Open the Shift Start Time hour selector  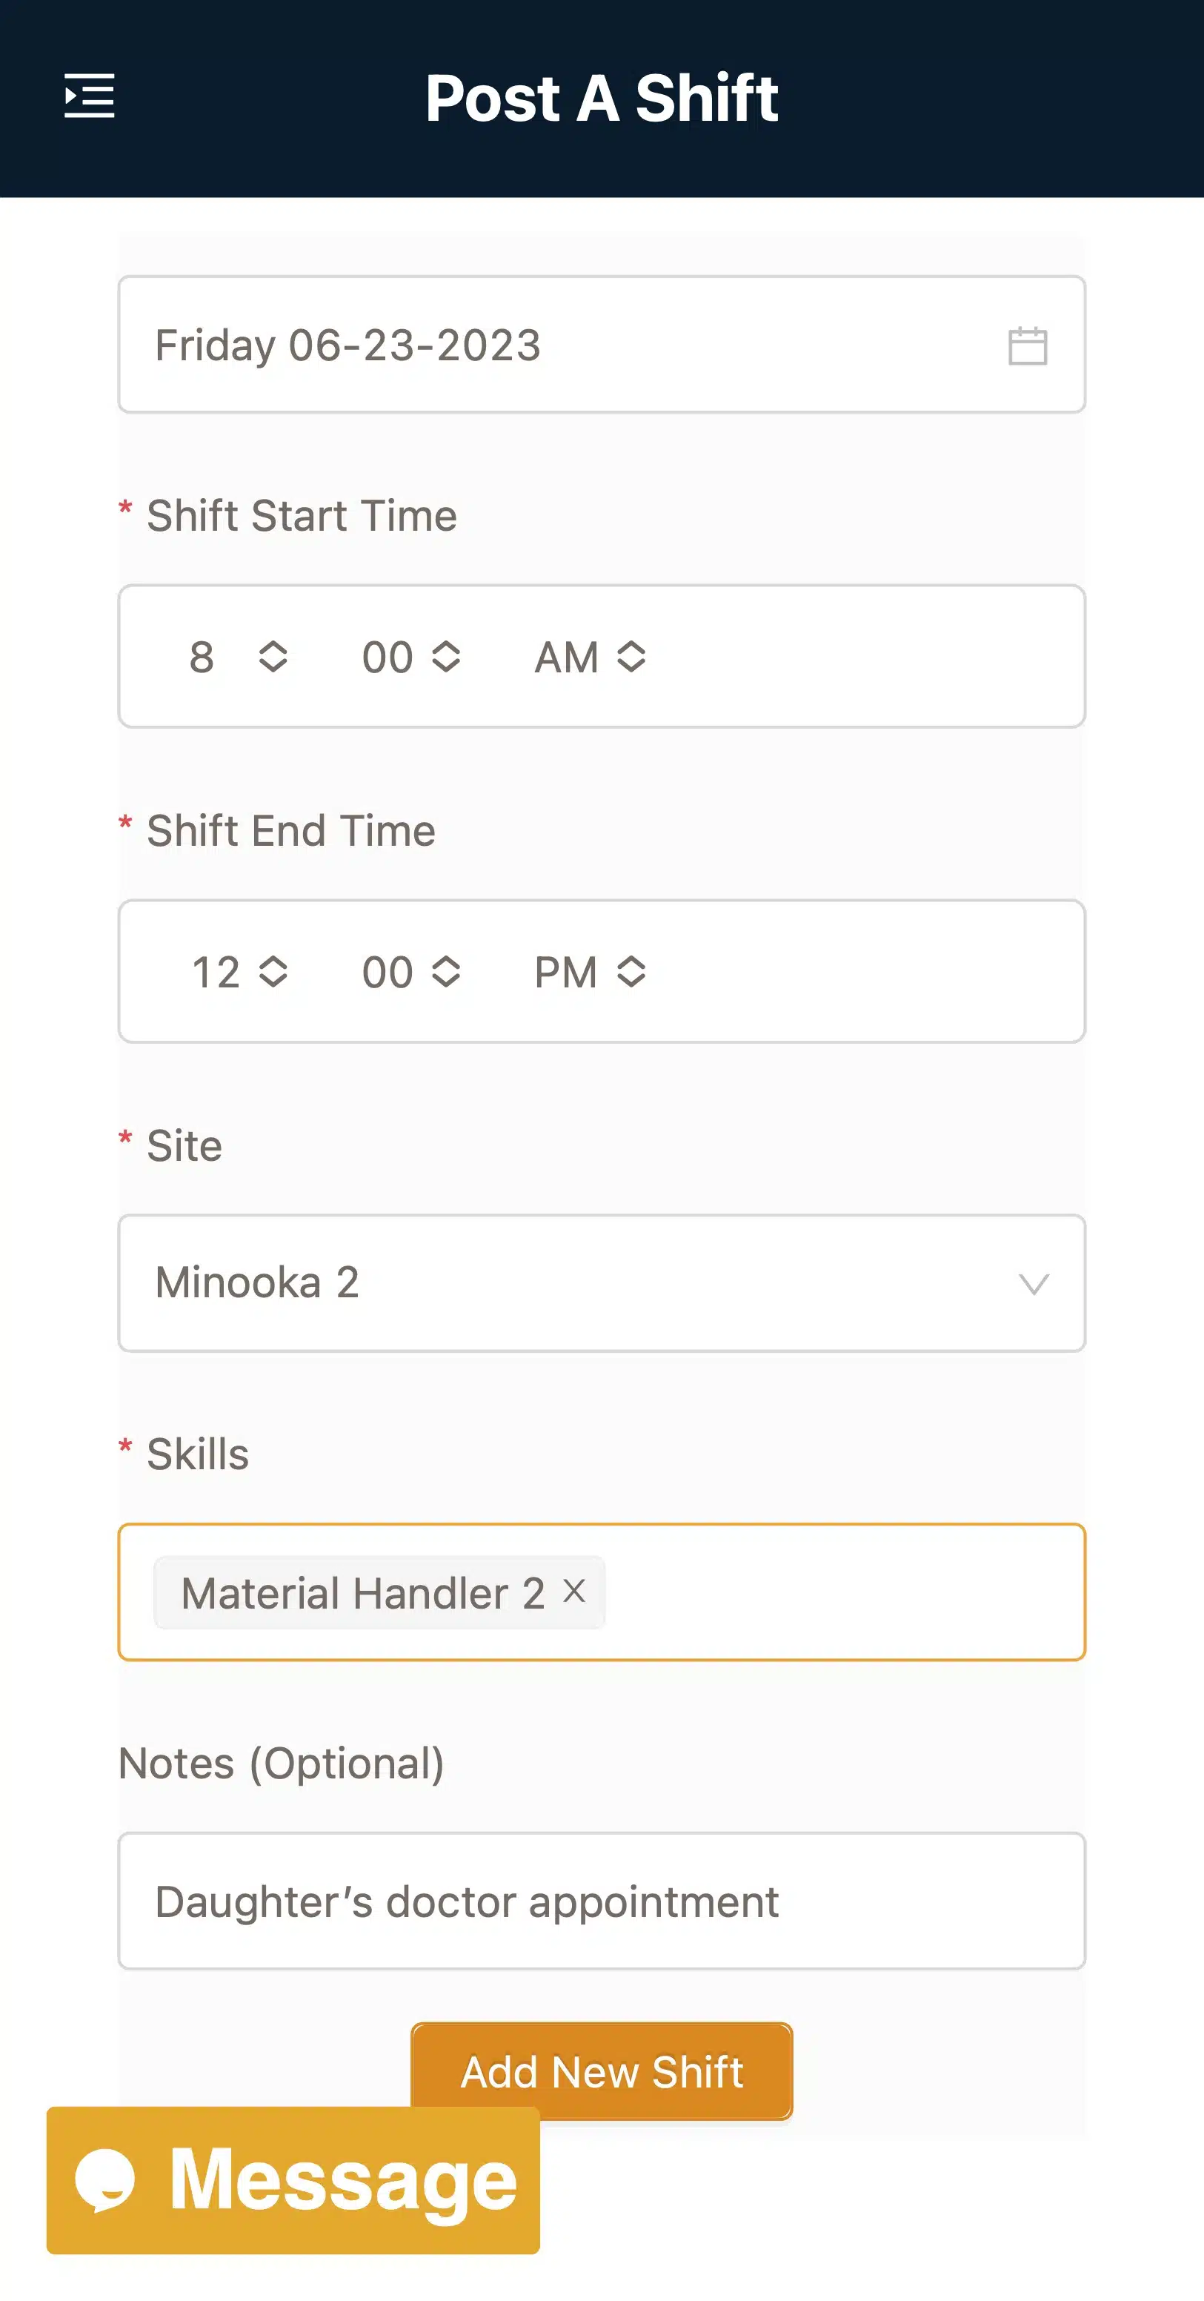coord(237,657)
